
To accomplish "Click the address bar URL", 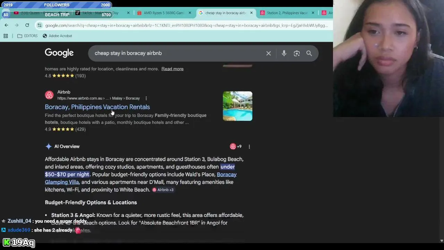I will 187,25.
